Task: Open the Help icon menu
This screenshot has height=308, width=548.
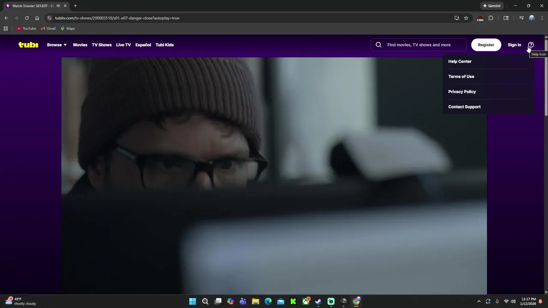Action: pyautogui.click(x=531, y=44)
